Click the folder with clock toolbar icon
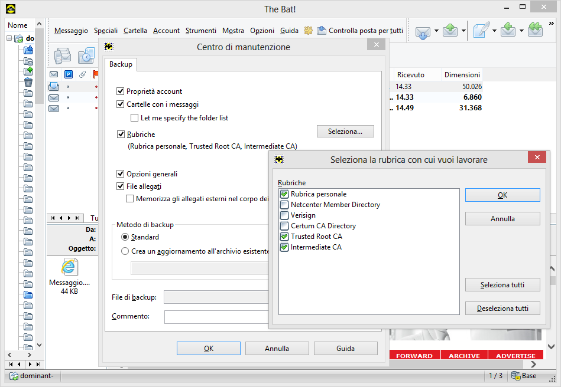The image size is (561, 387). (86, 56)
